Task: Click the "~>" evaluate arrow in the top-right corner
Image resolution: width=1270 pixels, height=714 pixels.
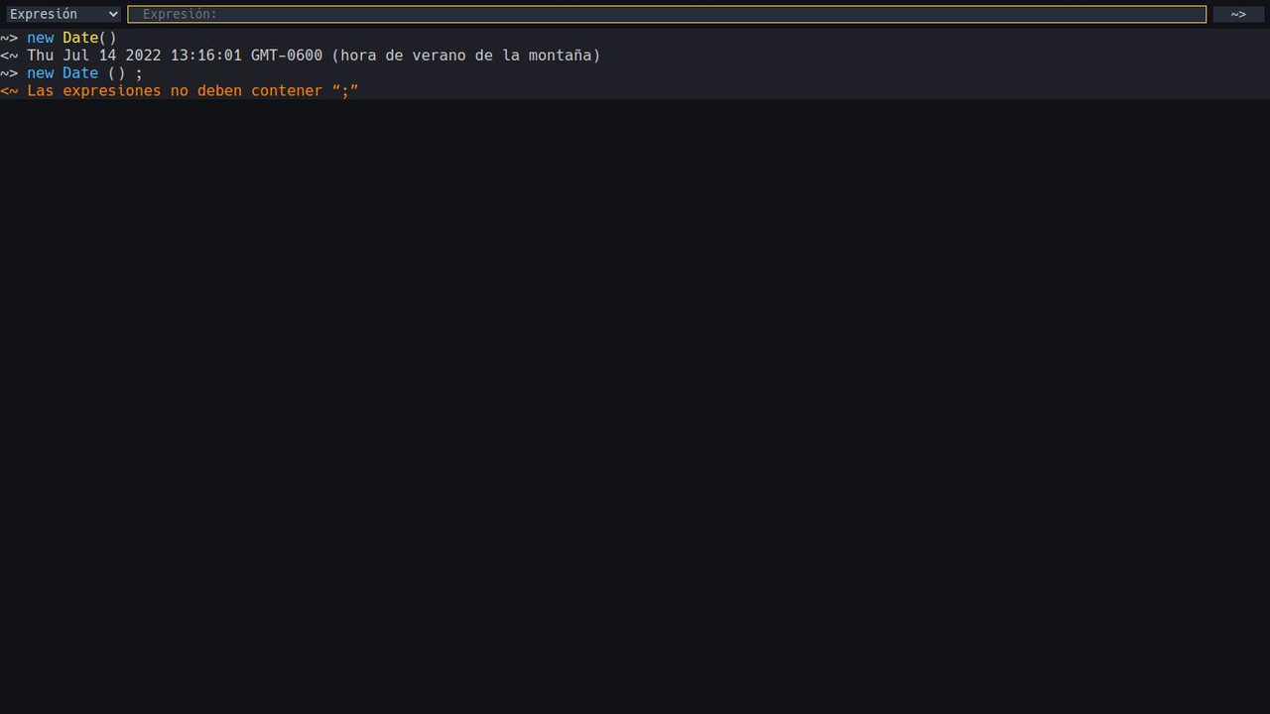Action: 1237,14
